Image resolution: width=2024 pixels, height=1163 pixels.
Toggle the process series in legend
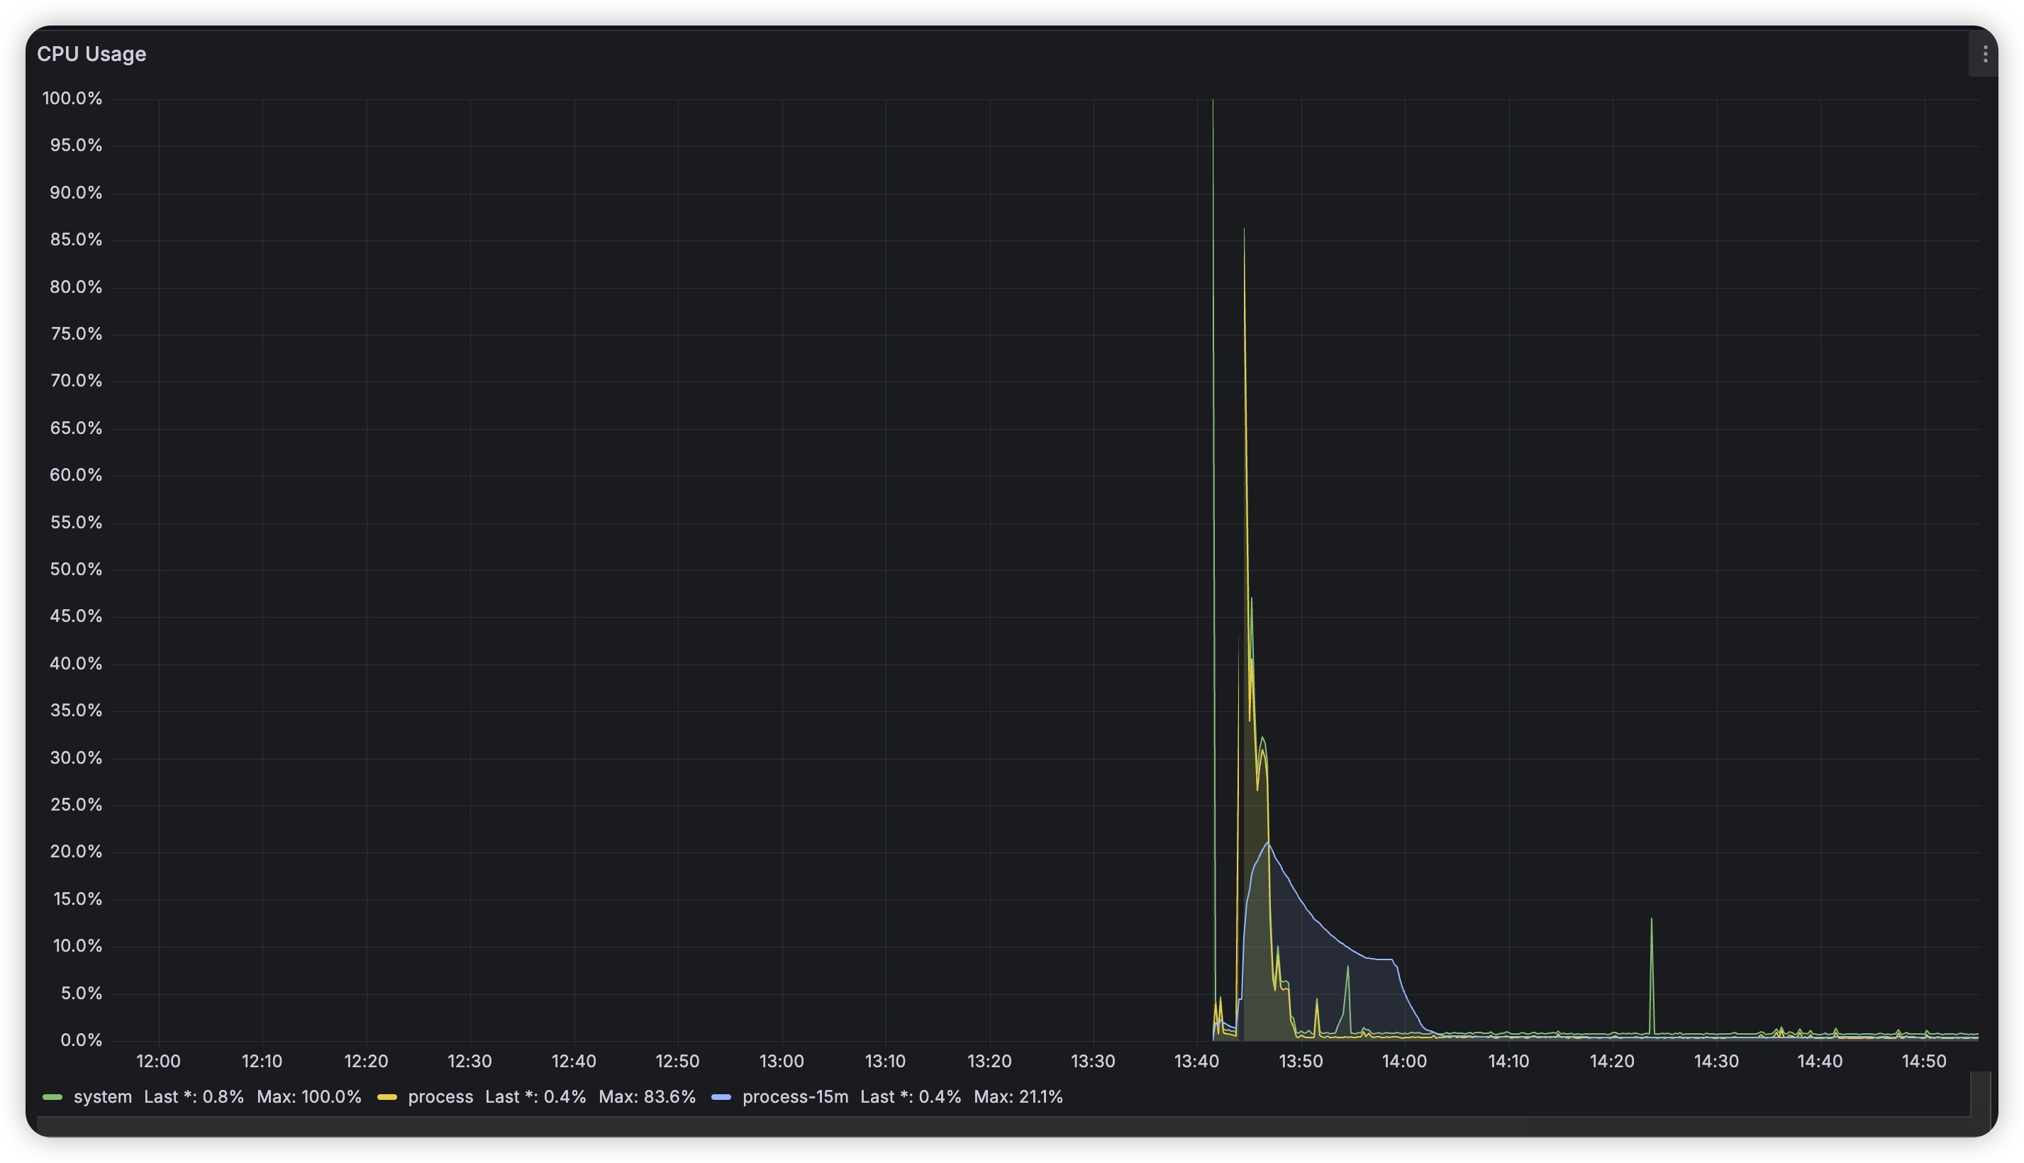click(x=440, y=1098)
